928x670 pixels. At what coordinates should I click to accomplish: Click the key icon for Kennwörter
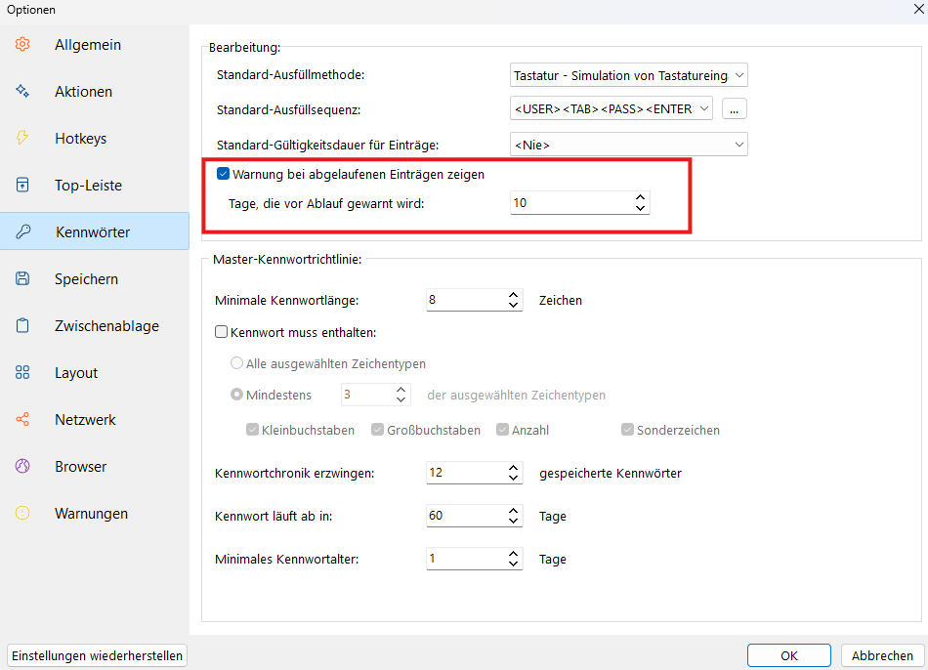[x=22, y=231]
